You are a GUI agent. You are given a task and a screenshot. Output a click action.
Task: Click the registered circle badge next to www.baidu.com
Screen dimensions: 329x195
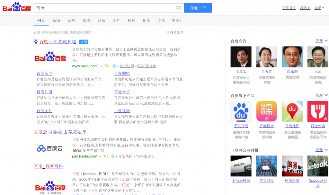point(114,66)
